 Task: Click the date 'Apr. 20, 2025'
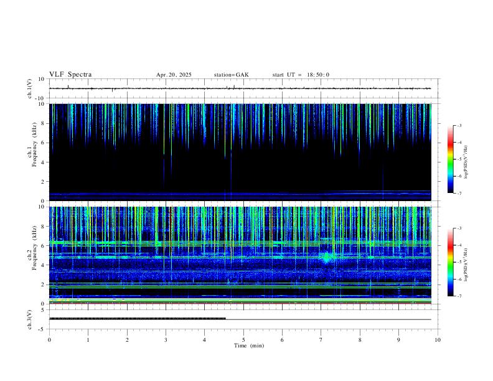click(x=174, y=75)
